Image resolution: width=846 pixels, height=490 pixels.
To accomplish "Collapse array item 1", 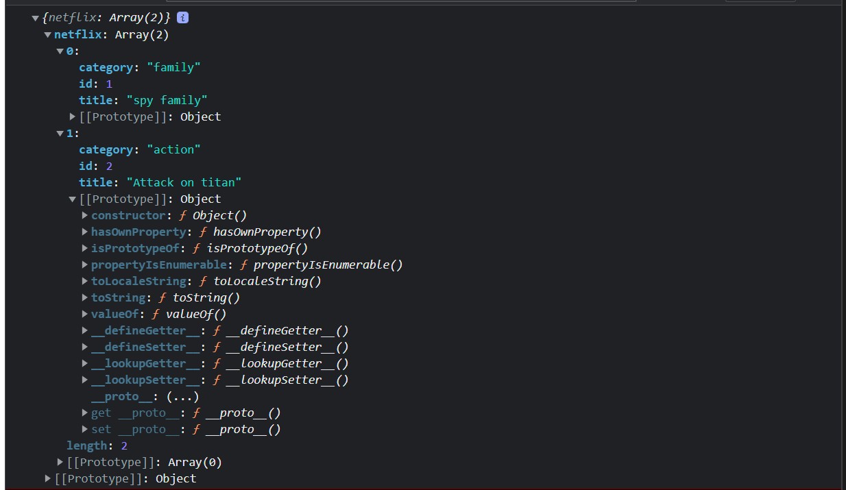I will tap(60, 134).
